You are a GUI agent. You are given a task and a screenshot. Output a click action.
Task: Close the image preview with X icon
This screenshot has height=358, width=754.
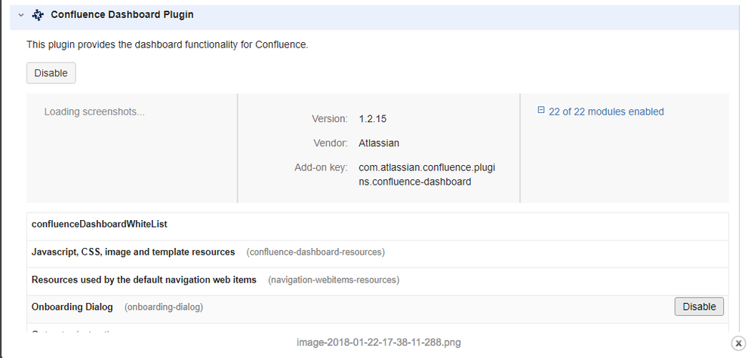click(738, 343)
